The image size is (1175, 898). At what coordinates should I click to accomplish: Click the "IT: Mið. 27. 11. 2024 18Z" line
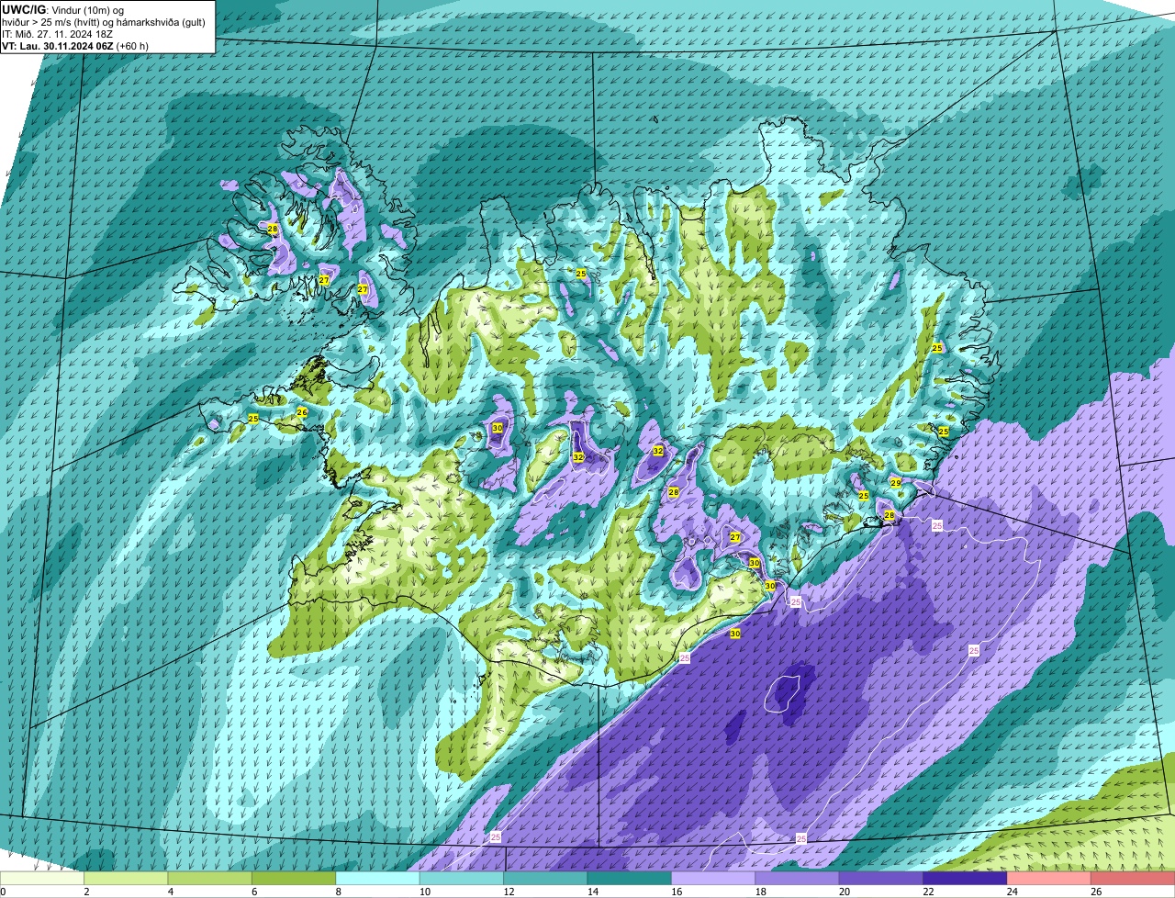pyautogui.click(x=60, y=34)
